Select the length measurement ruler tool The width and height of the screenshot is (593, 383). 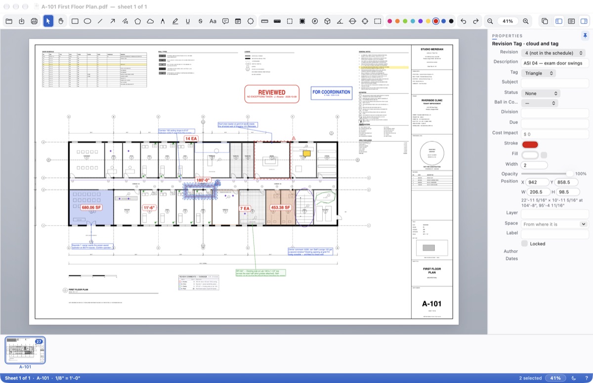[264, 21]
